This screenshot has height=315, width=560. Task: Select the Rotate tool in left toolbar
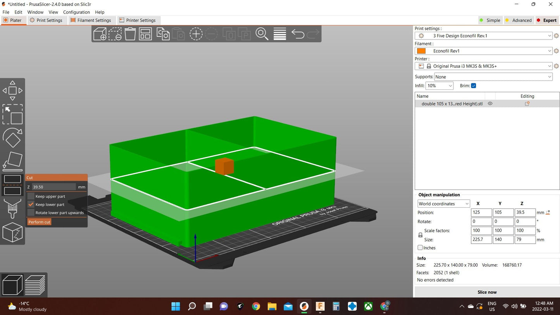tap(12, 138)
